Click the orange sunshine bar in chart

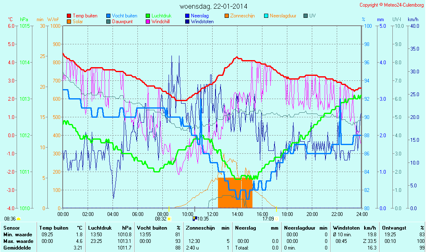coord(235,193)
